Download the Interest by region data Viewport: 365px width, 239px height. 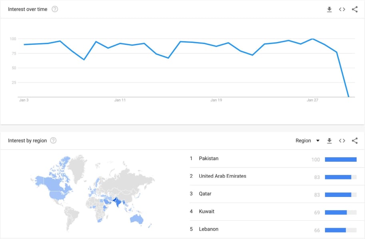point(329,141)
